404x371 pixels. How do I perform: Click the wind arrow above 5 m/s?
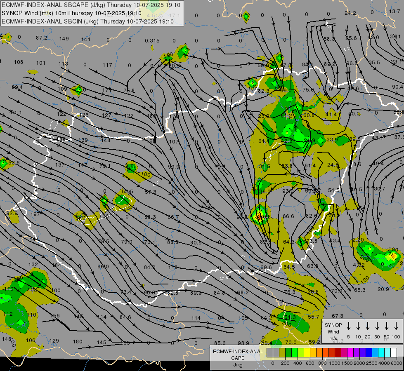tap(349, 326)
